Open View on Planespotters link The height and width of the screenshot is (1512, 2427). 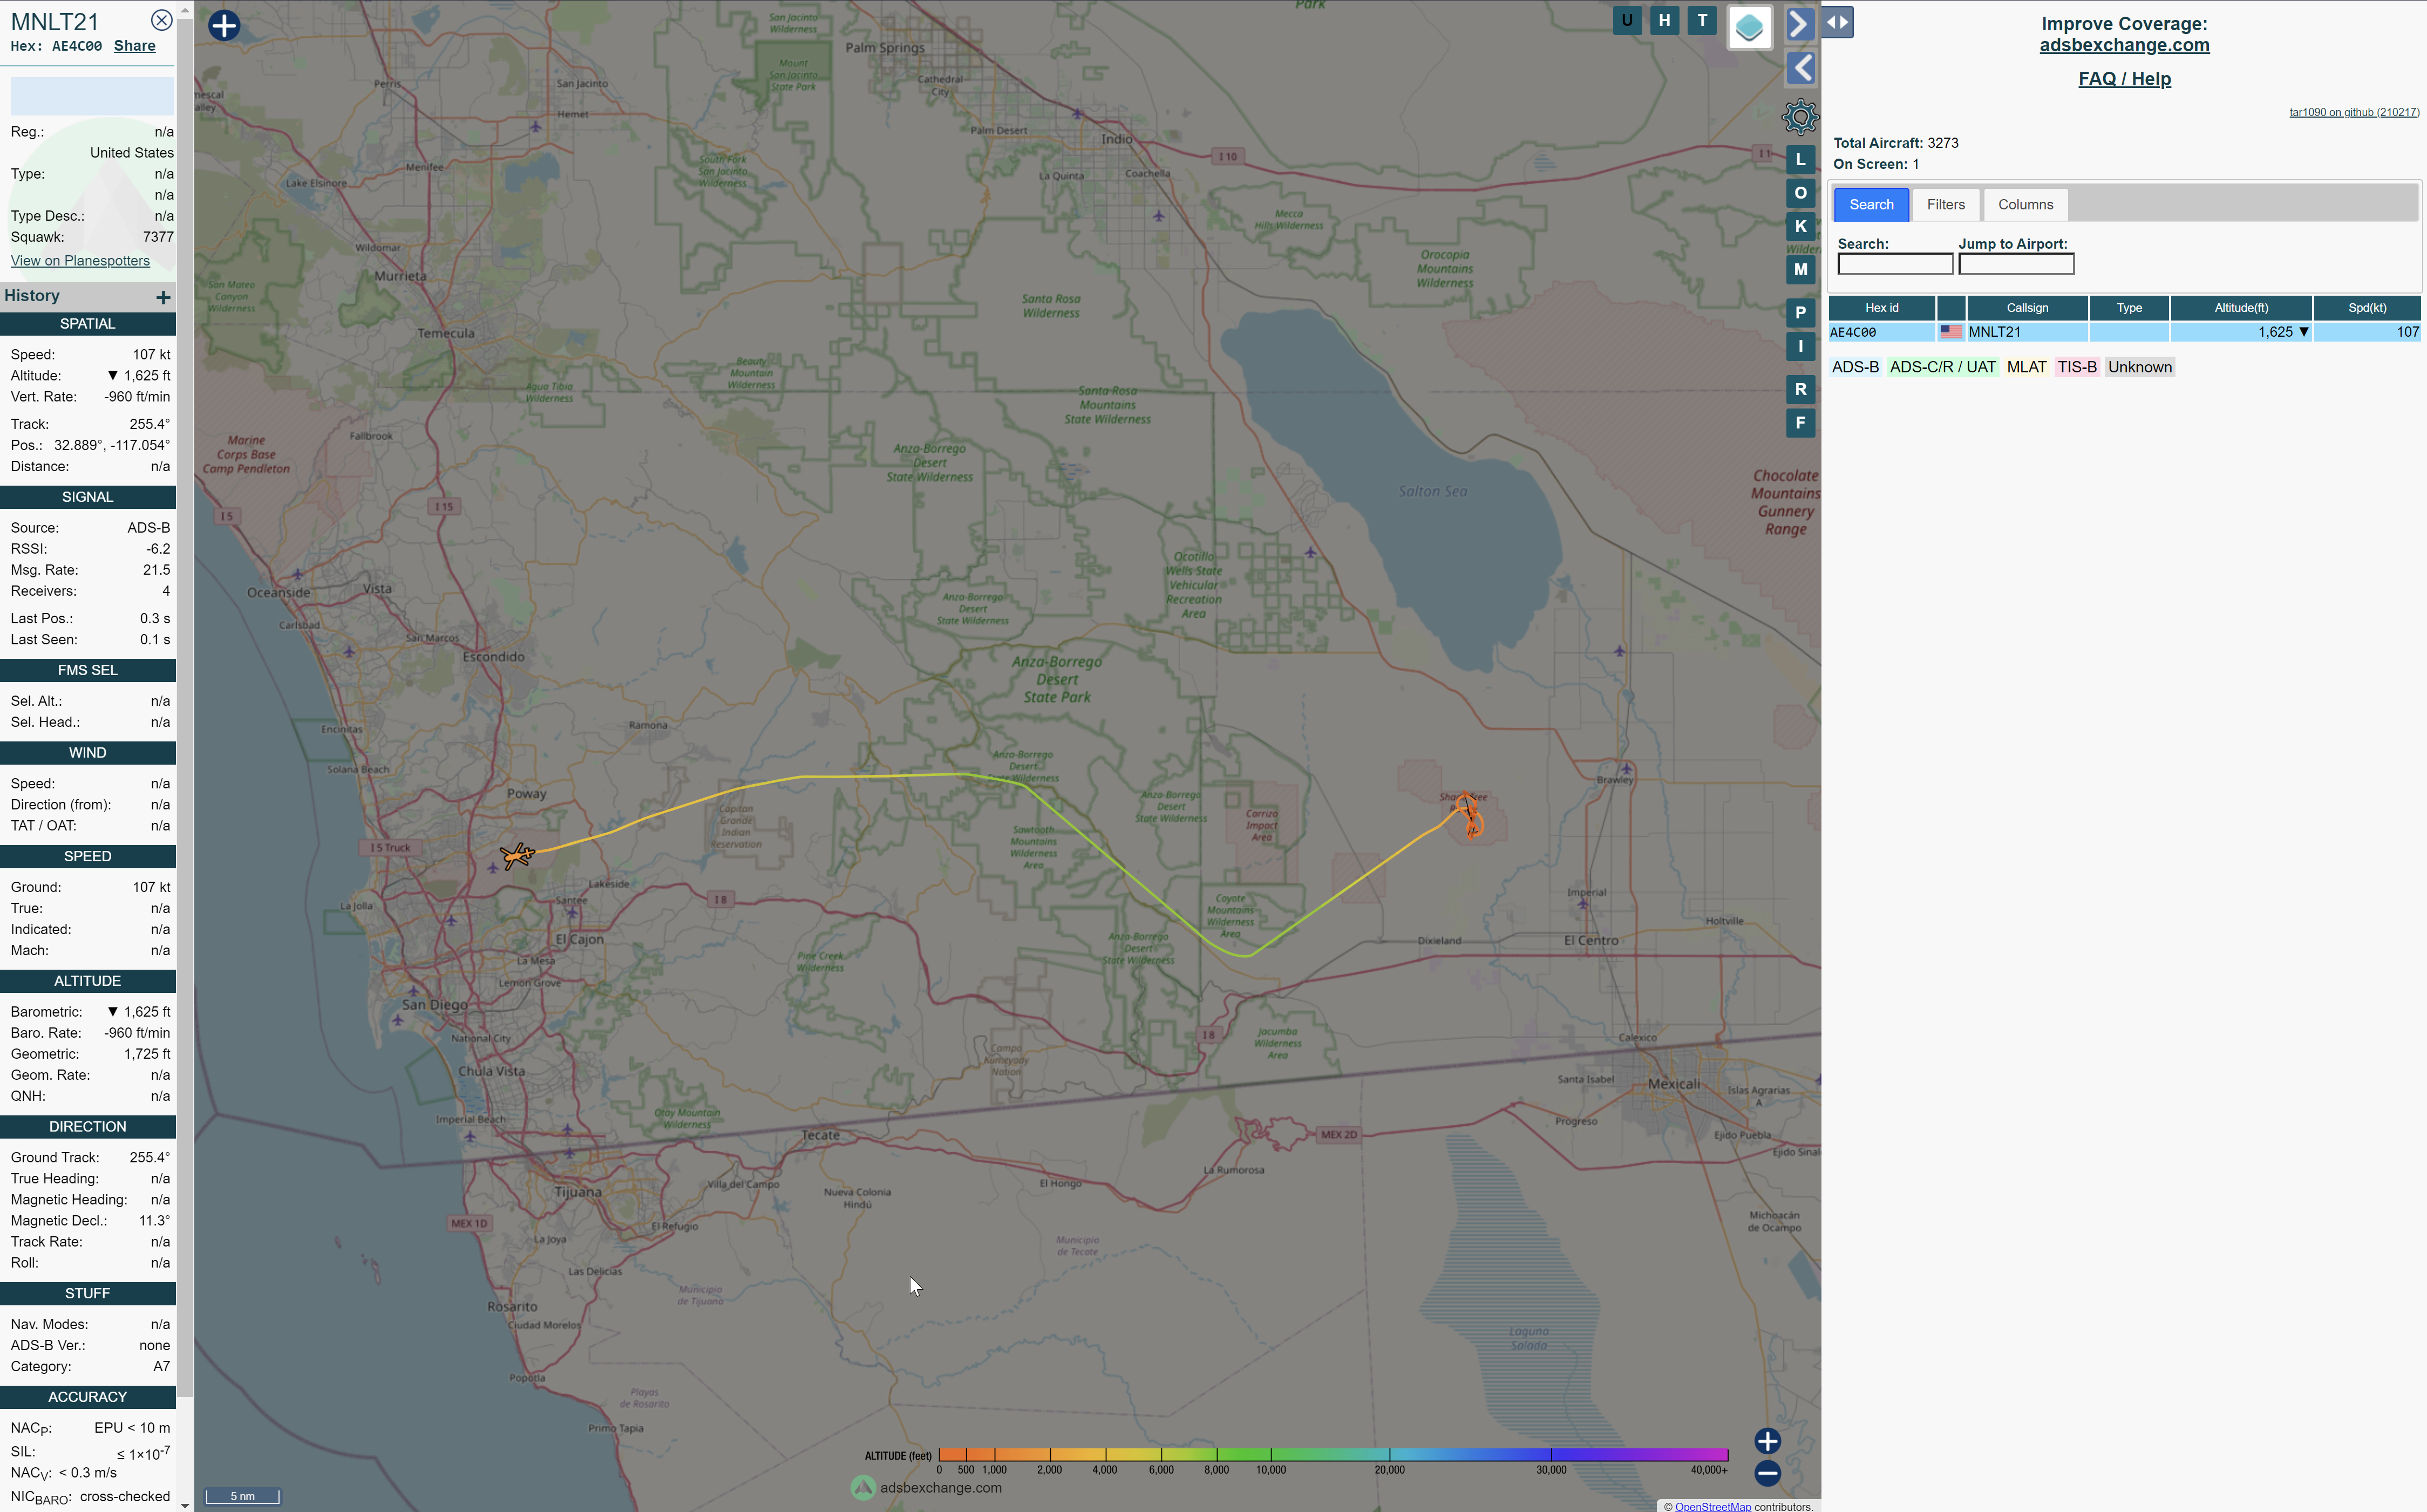pyautogui.click(x=80, y=261)
